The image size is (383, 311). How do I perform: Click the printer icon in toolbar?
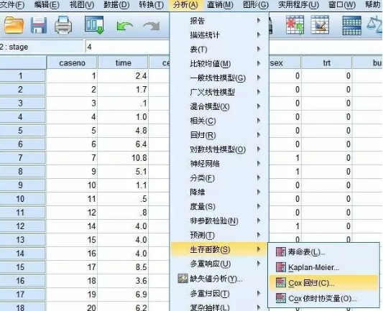coord(63,25)
